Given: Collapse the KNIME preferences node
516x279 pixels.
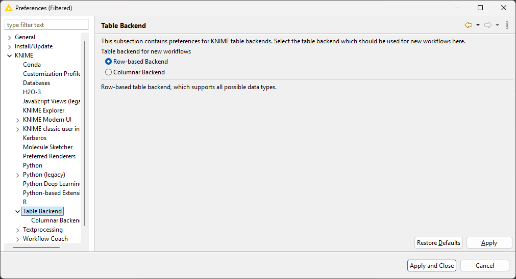Looking at the screenshot, I should (10, 56).
